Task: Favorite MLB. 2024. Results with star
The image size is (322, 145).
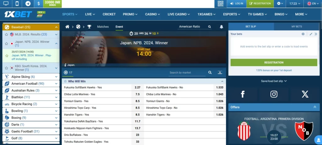Action: click(6, 34)
